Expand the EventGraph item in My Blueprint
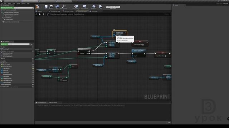The width and height of the screenshot is (229, 128). pyautogui.click(x=1, y=49)
